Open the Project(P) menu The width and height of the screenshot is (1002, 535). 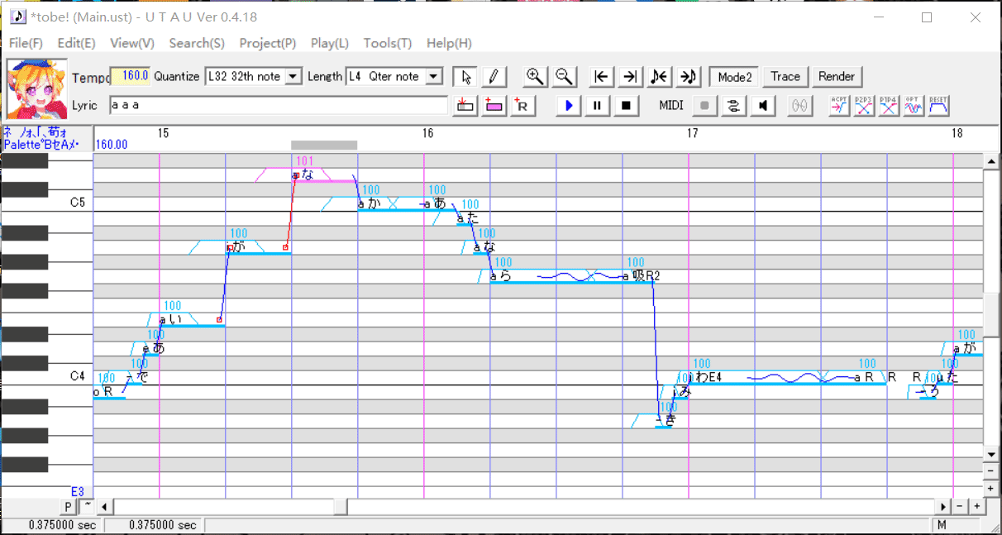(x=267, y=43)
